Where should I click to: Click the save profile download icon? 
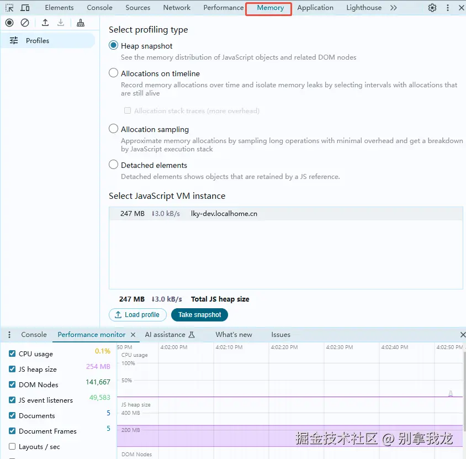61,23
